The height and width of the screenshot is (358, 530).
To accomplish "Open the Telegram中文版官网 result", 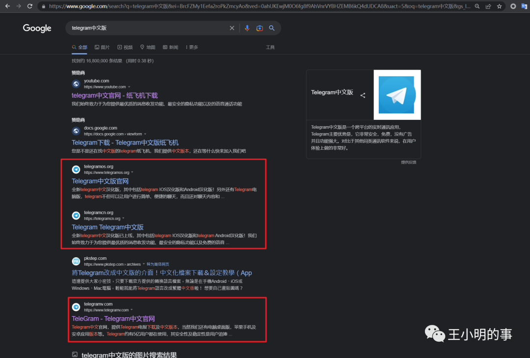I will (x=100, y=181).
